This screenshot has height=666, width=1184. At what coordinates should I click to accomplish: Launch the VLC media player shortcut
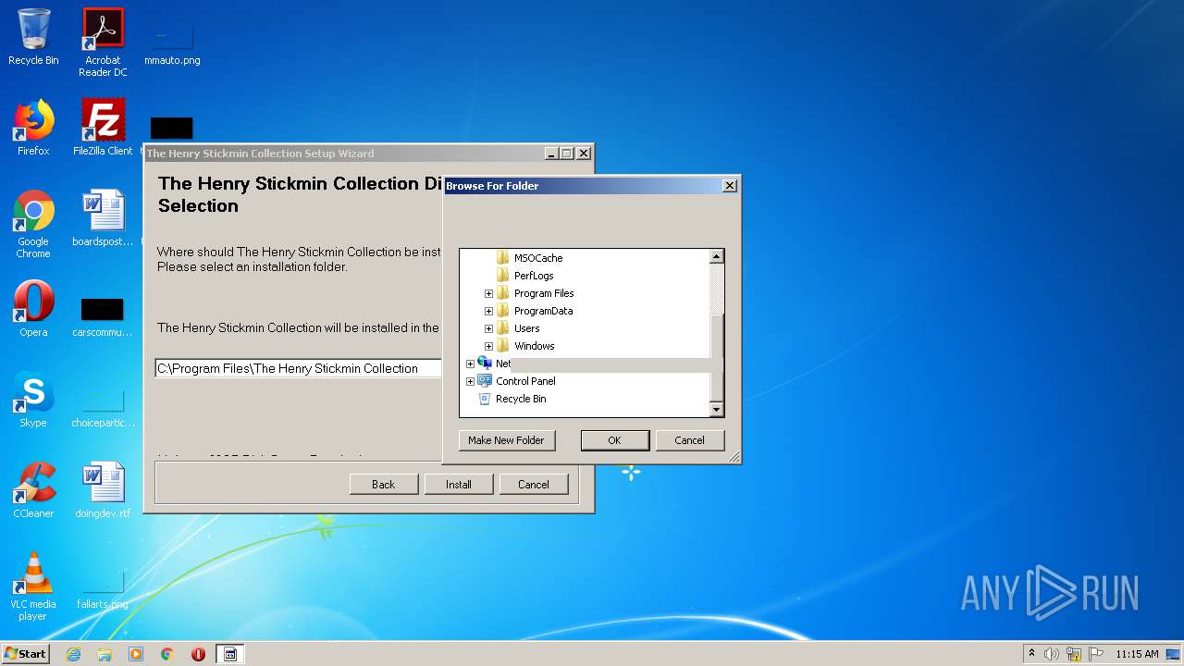click(33, 586)
